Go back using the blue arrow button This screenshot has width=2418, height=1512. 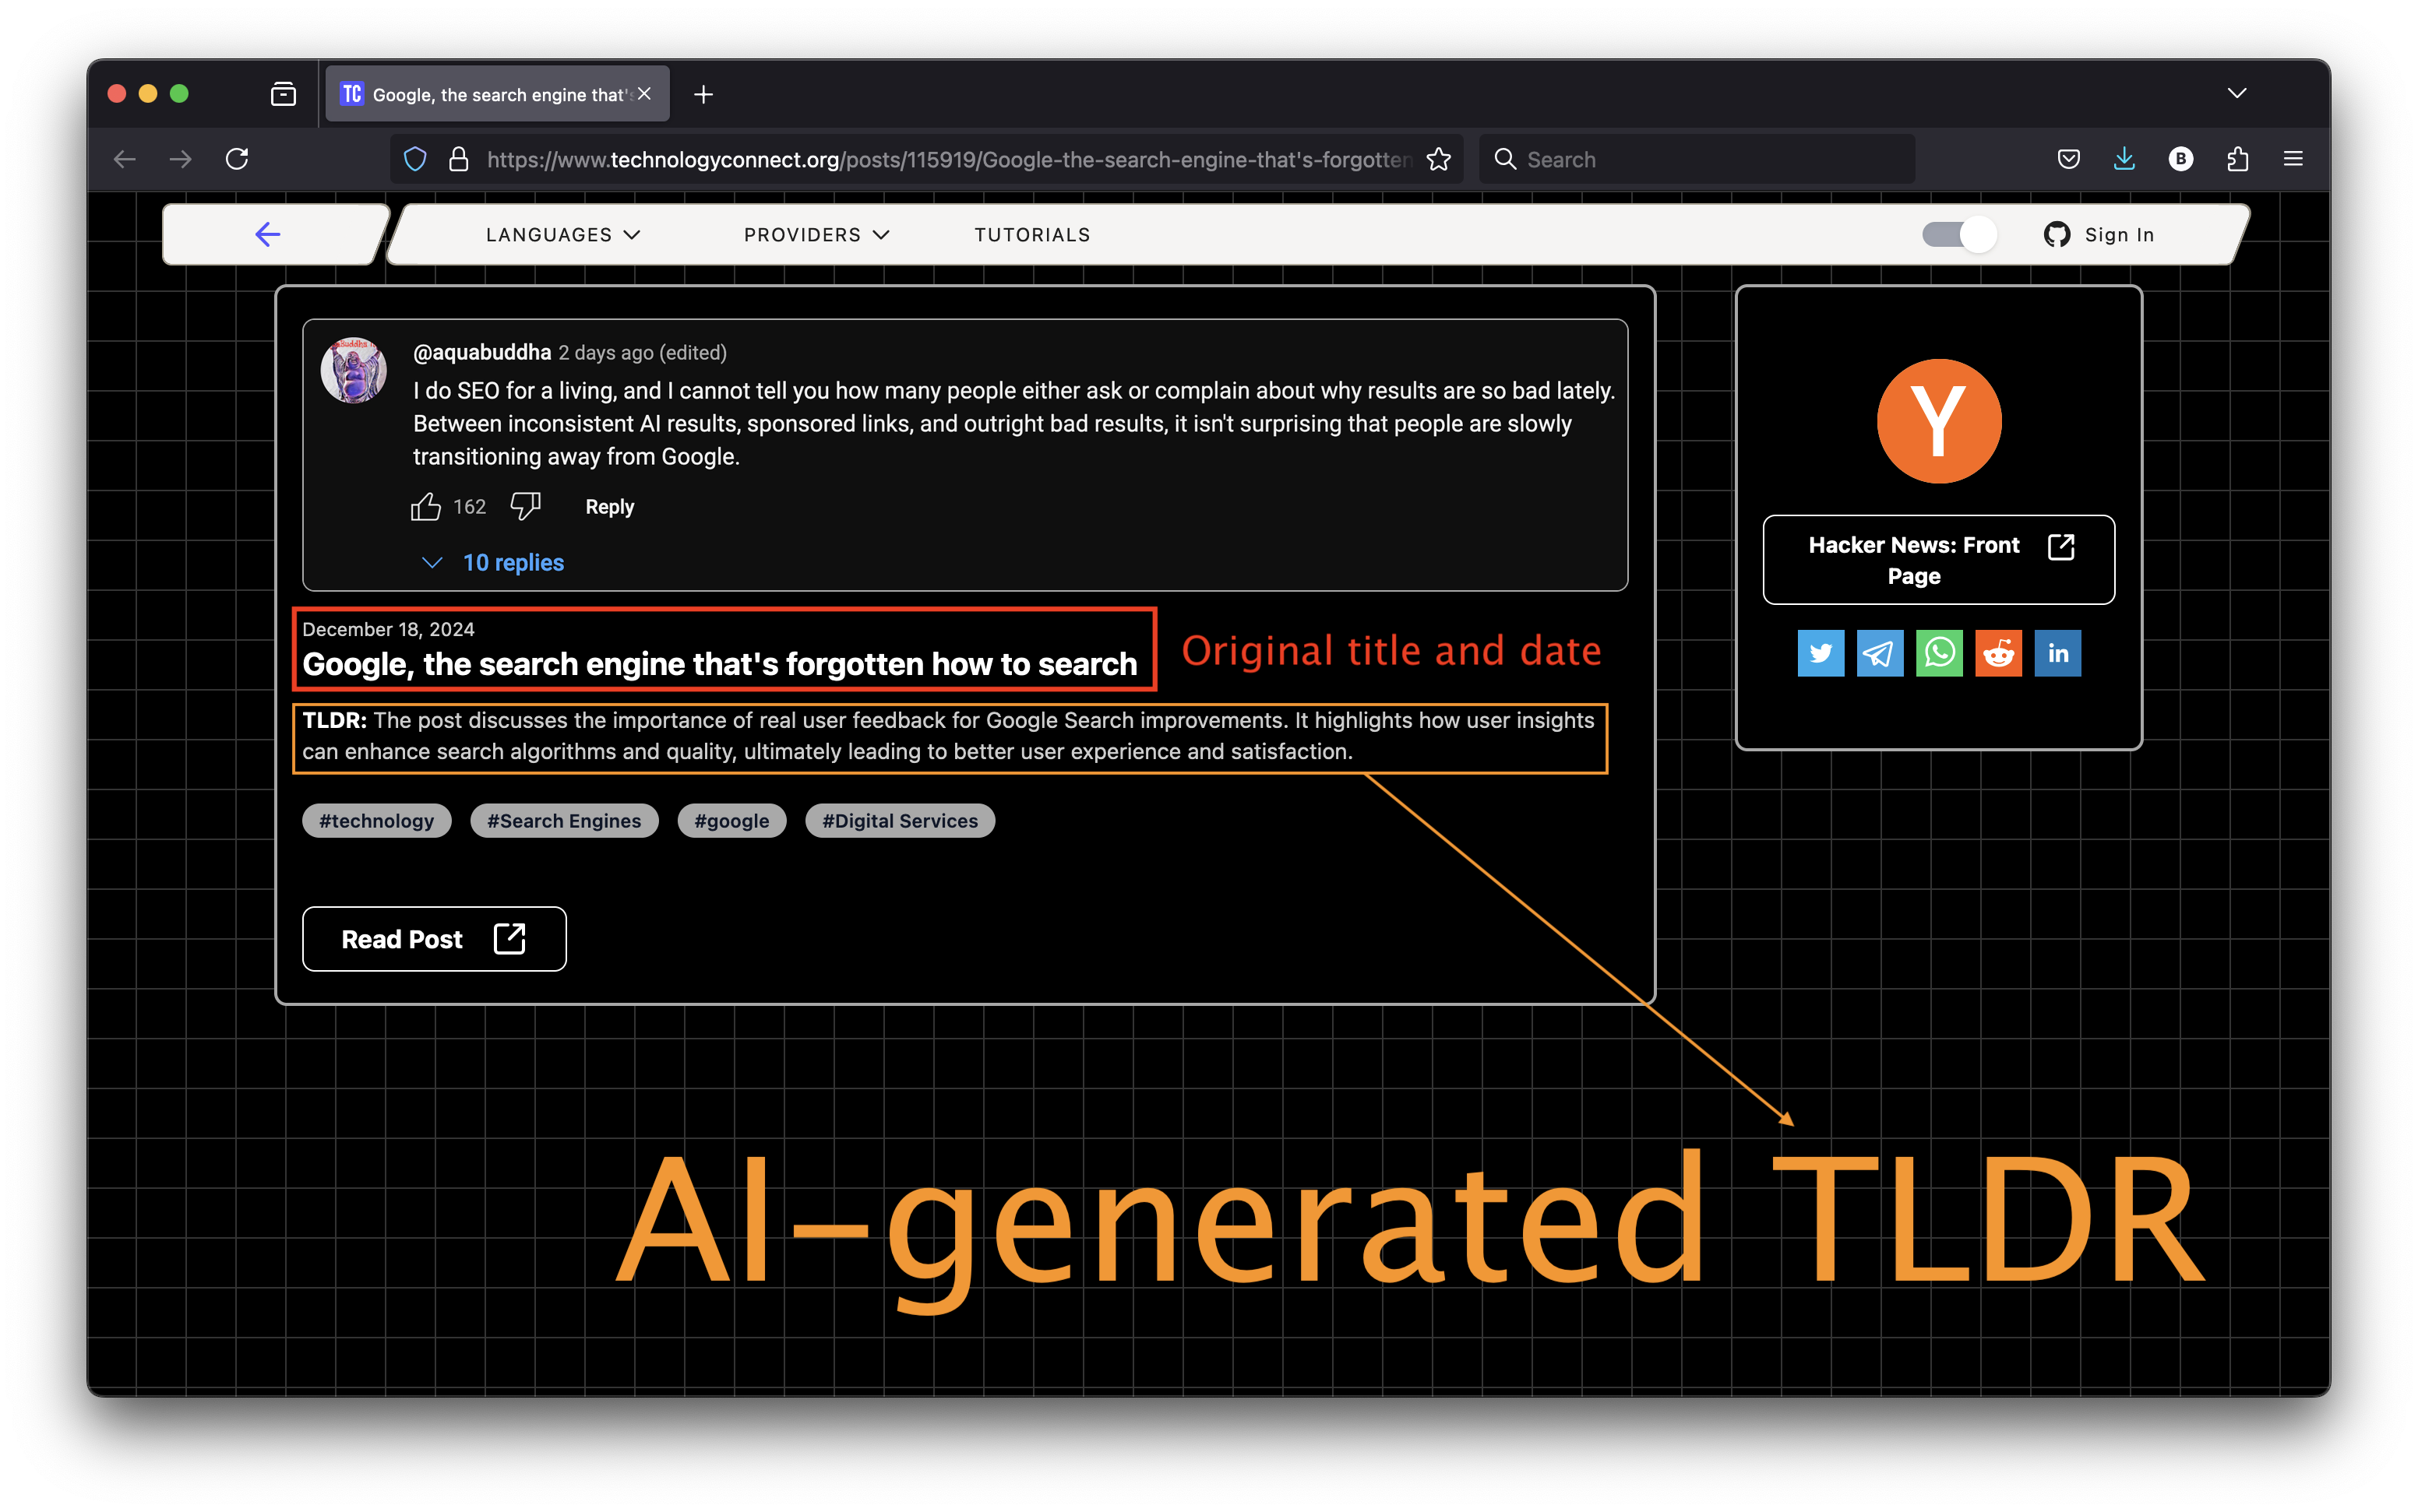point(268,235)
